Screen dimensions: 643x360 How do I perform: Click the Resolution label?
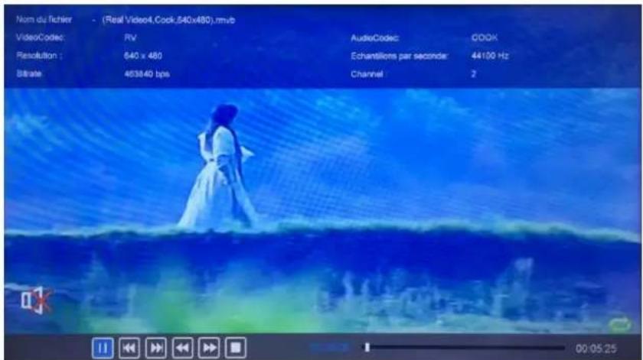pos(39,55)
